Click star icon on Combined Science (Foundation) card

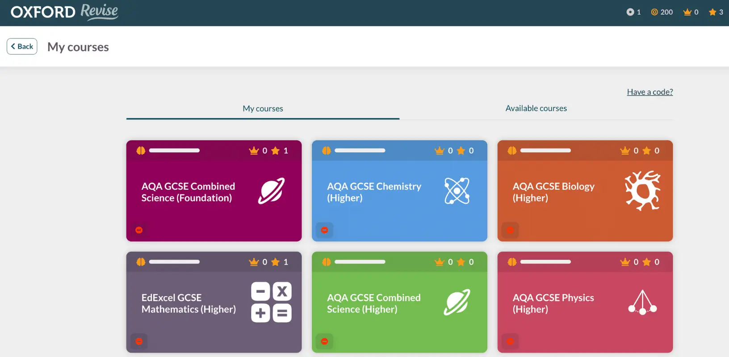click(x=275, y=150)
